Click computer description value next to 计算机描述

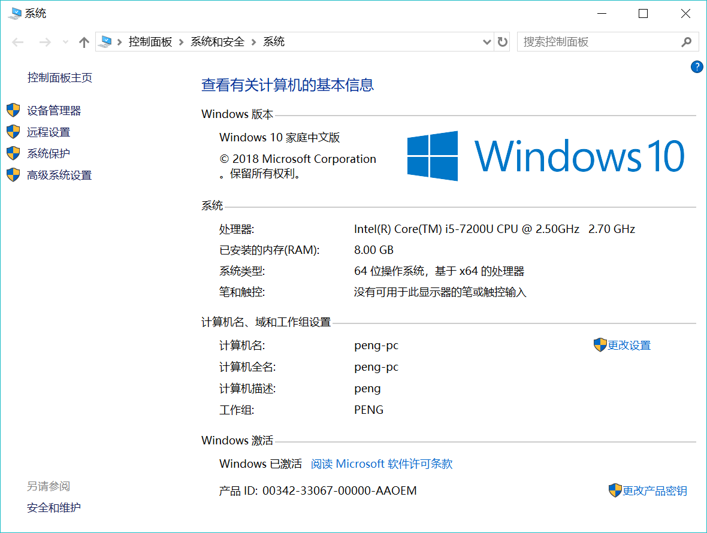click(367, 389)
